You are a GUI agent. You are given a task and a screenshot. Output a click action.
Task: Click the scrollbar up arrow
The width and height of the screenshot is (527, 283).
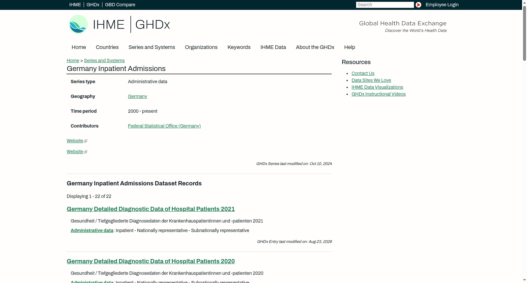click(524, 3)
